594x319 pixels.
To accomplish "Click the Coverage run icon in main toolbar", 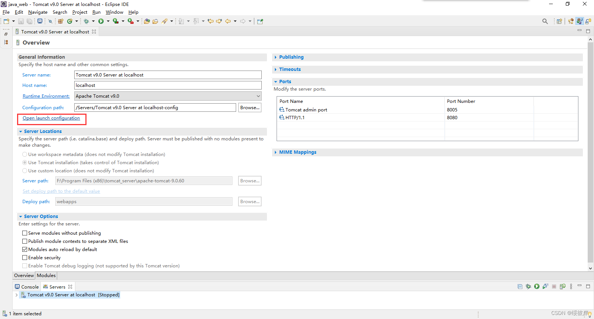I will [x=116, y=21].
